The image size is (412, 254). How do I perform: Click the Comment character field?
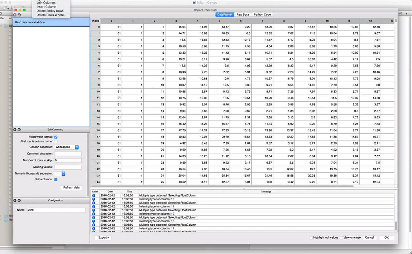pyautogui.click(x=68, y=154)
